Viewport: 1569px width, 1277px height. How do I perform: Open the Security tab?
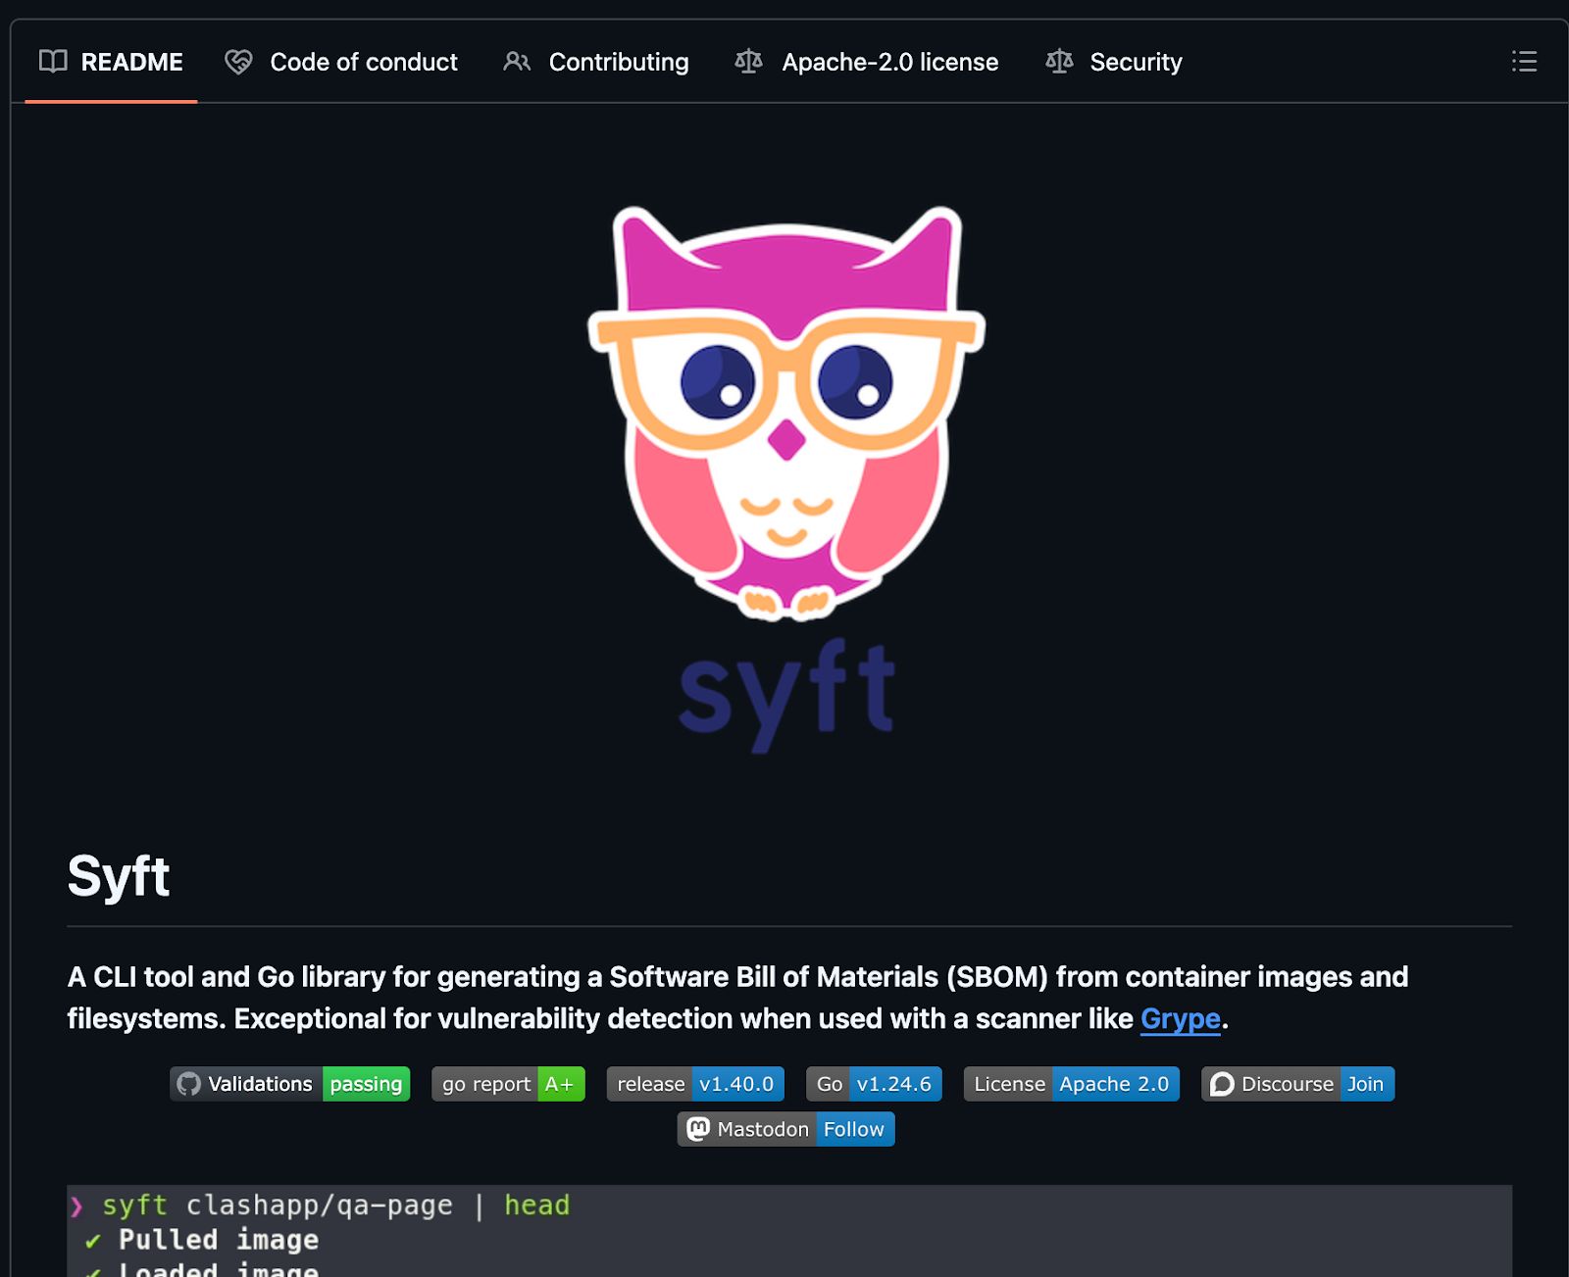1136,62
